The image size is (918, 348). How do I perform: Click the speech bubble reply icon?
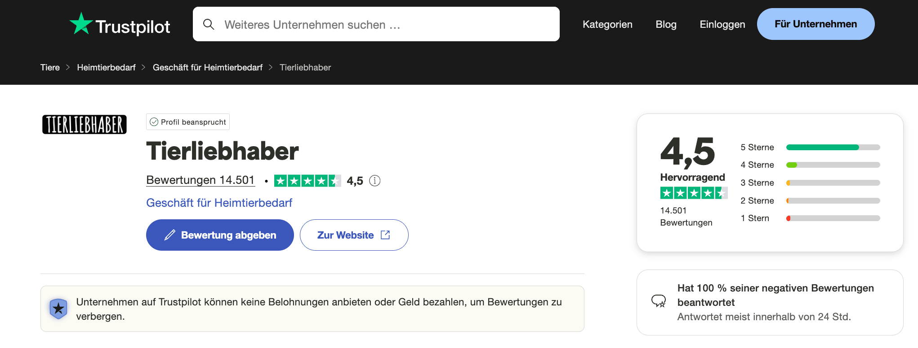pos(659,301)
